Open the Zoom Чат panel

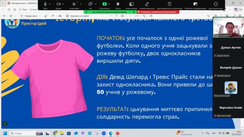point(90,4)
